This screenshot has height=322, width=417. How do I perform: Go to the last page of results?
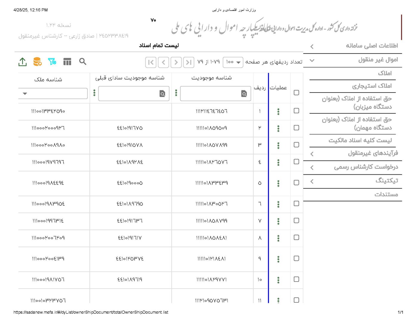(x=151, y=62)
